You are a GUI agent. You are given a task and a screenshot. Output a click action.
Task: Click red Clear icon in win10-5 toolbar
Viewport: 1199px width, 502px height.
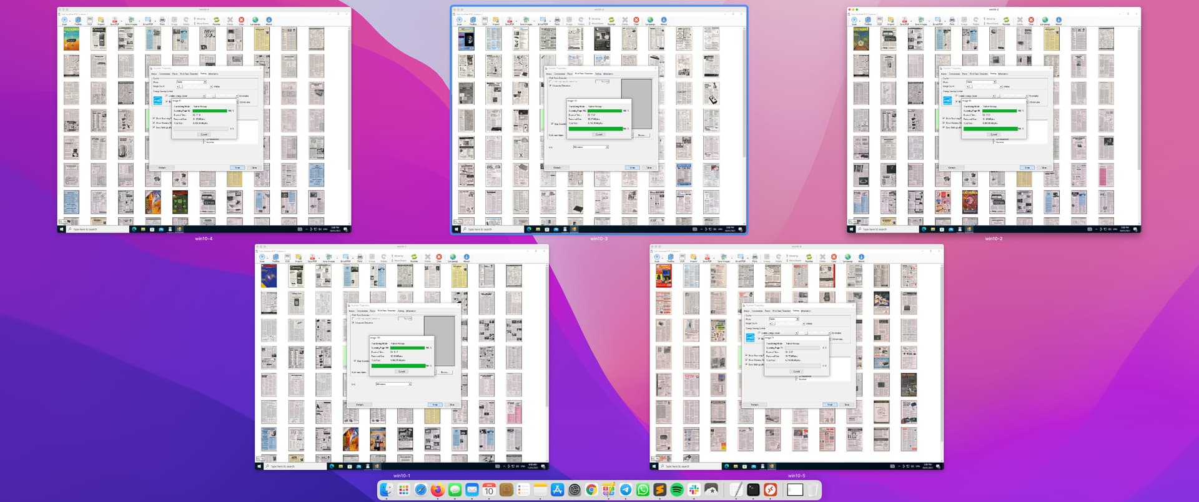pyautogui.click(x=833, y=257)
